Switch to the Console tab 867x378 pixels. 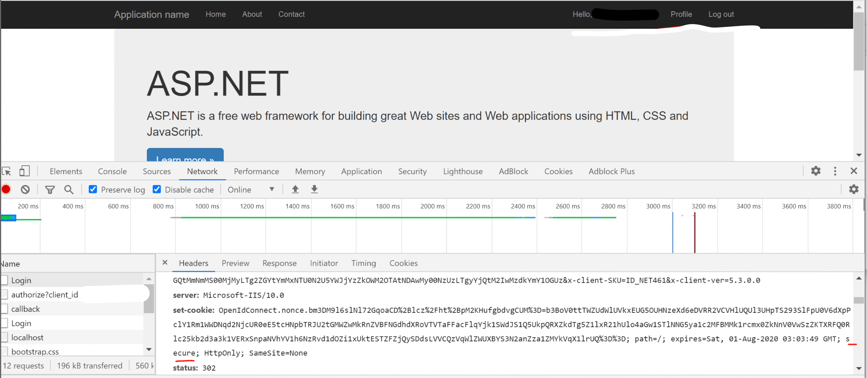tap(112, 171)
